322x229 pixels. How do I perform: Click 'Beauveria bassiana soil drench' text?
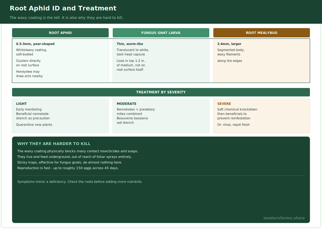coord(132,120)
